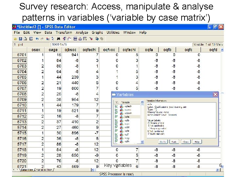Click ojbsoc cell 239 in row 5705
The image size is (236, 177).
[x=70, y=77]
